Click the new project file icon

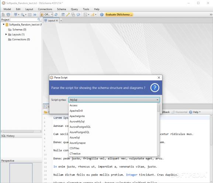[3, 14]
